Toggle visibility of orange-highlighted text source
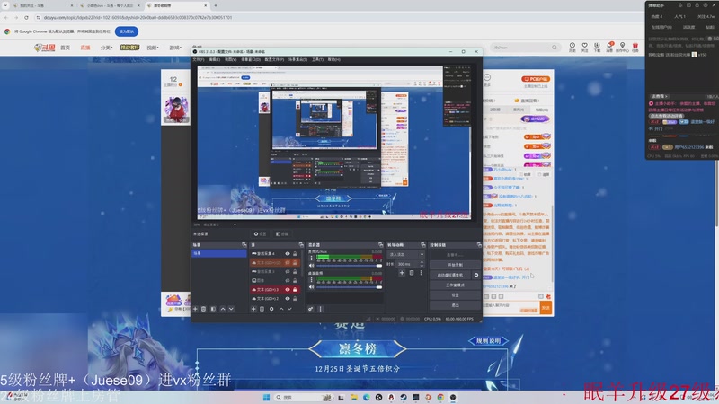Image resolution: width=719 pixels, height=404 pixels. 288,263
